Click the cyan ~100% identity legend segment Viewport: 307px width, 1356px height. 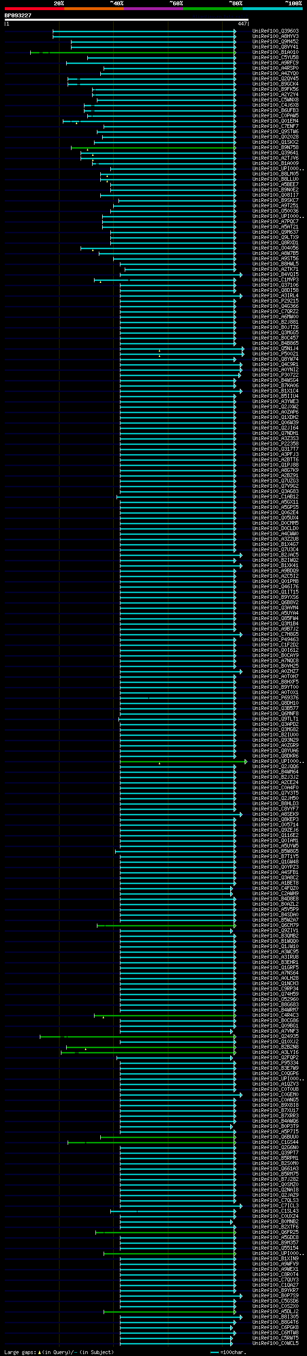click(x=273, y=9)
